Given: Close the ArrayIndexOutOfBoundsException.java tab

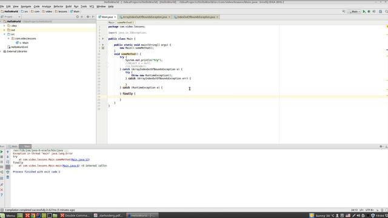Looking at the screenshot, I should click(169, 17).
